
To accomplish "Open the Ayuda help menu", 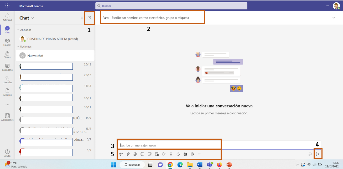I will 7,153.
